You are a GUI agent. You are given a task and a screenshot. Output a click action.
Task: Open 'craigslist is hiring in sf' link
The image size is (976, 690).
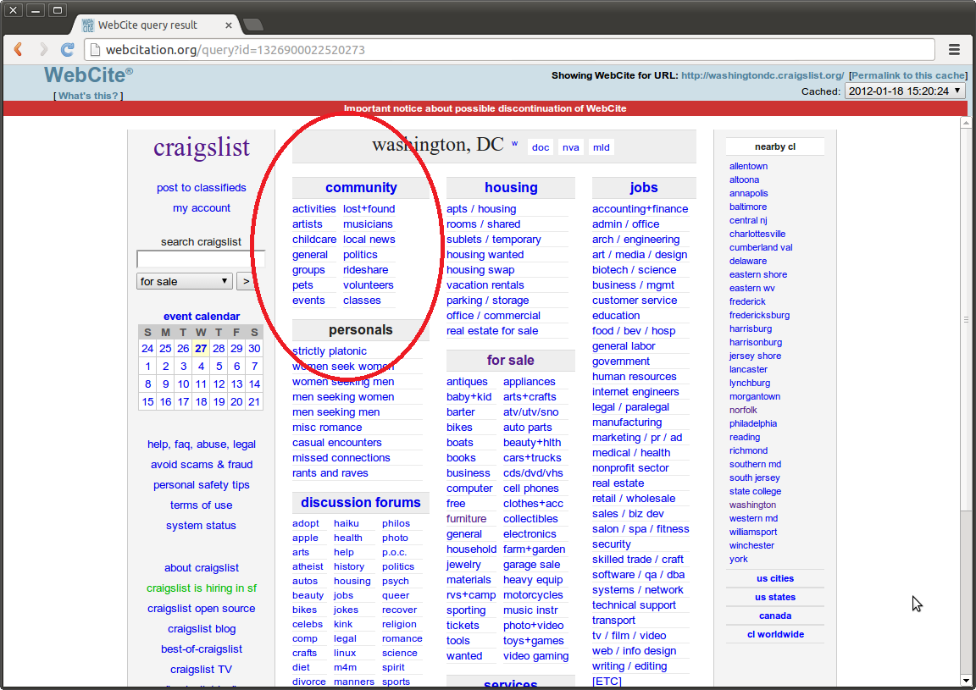[201, 588]
